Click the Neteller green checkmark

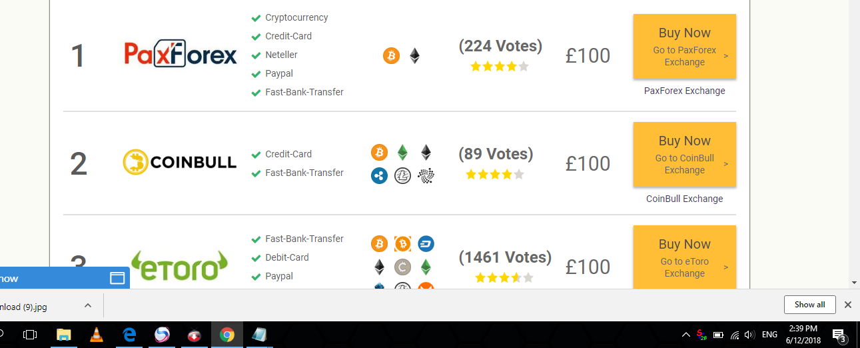click(x=256, y=55)
